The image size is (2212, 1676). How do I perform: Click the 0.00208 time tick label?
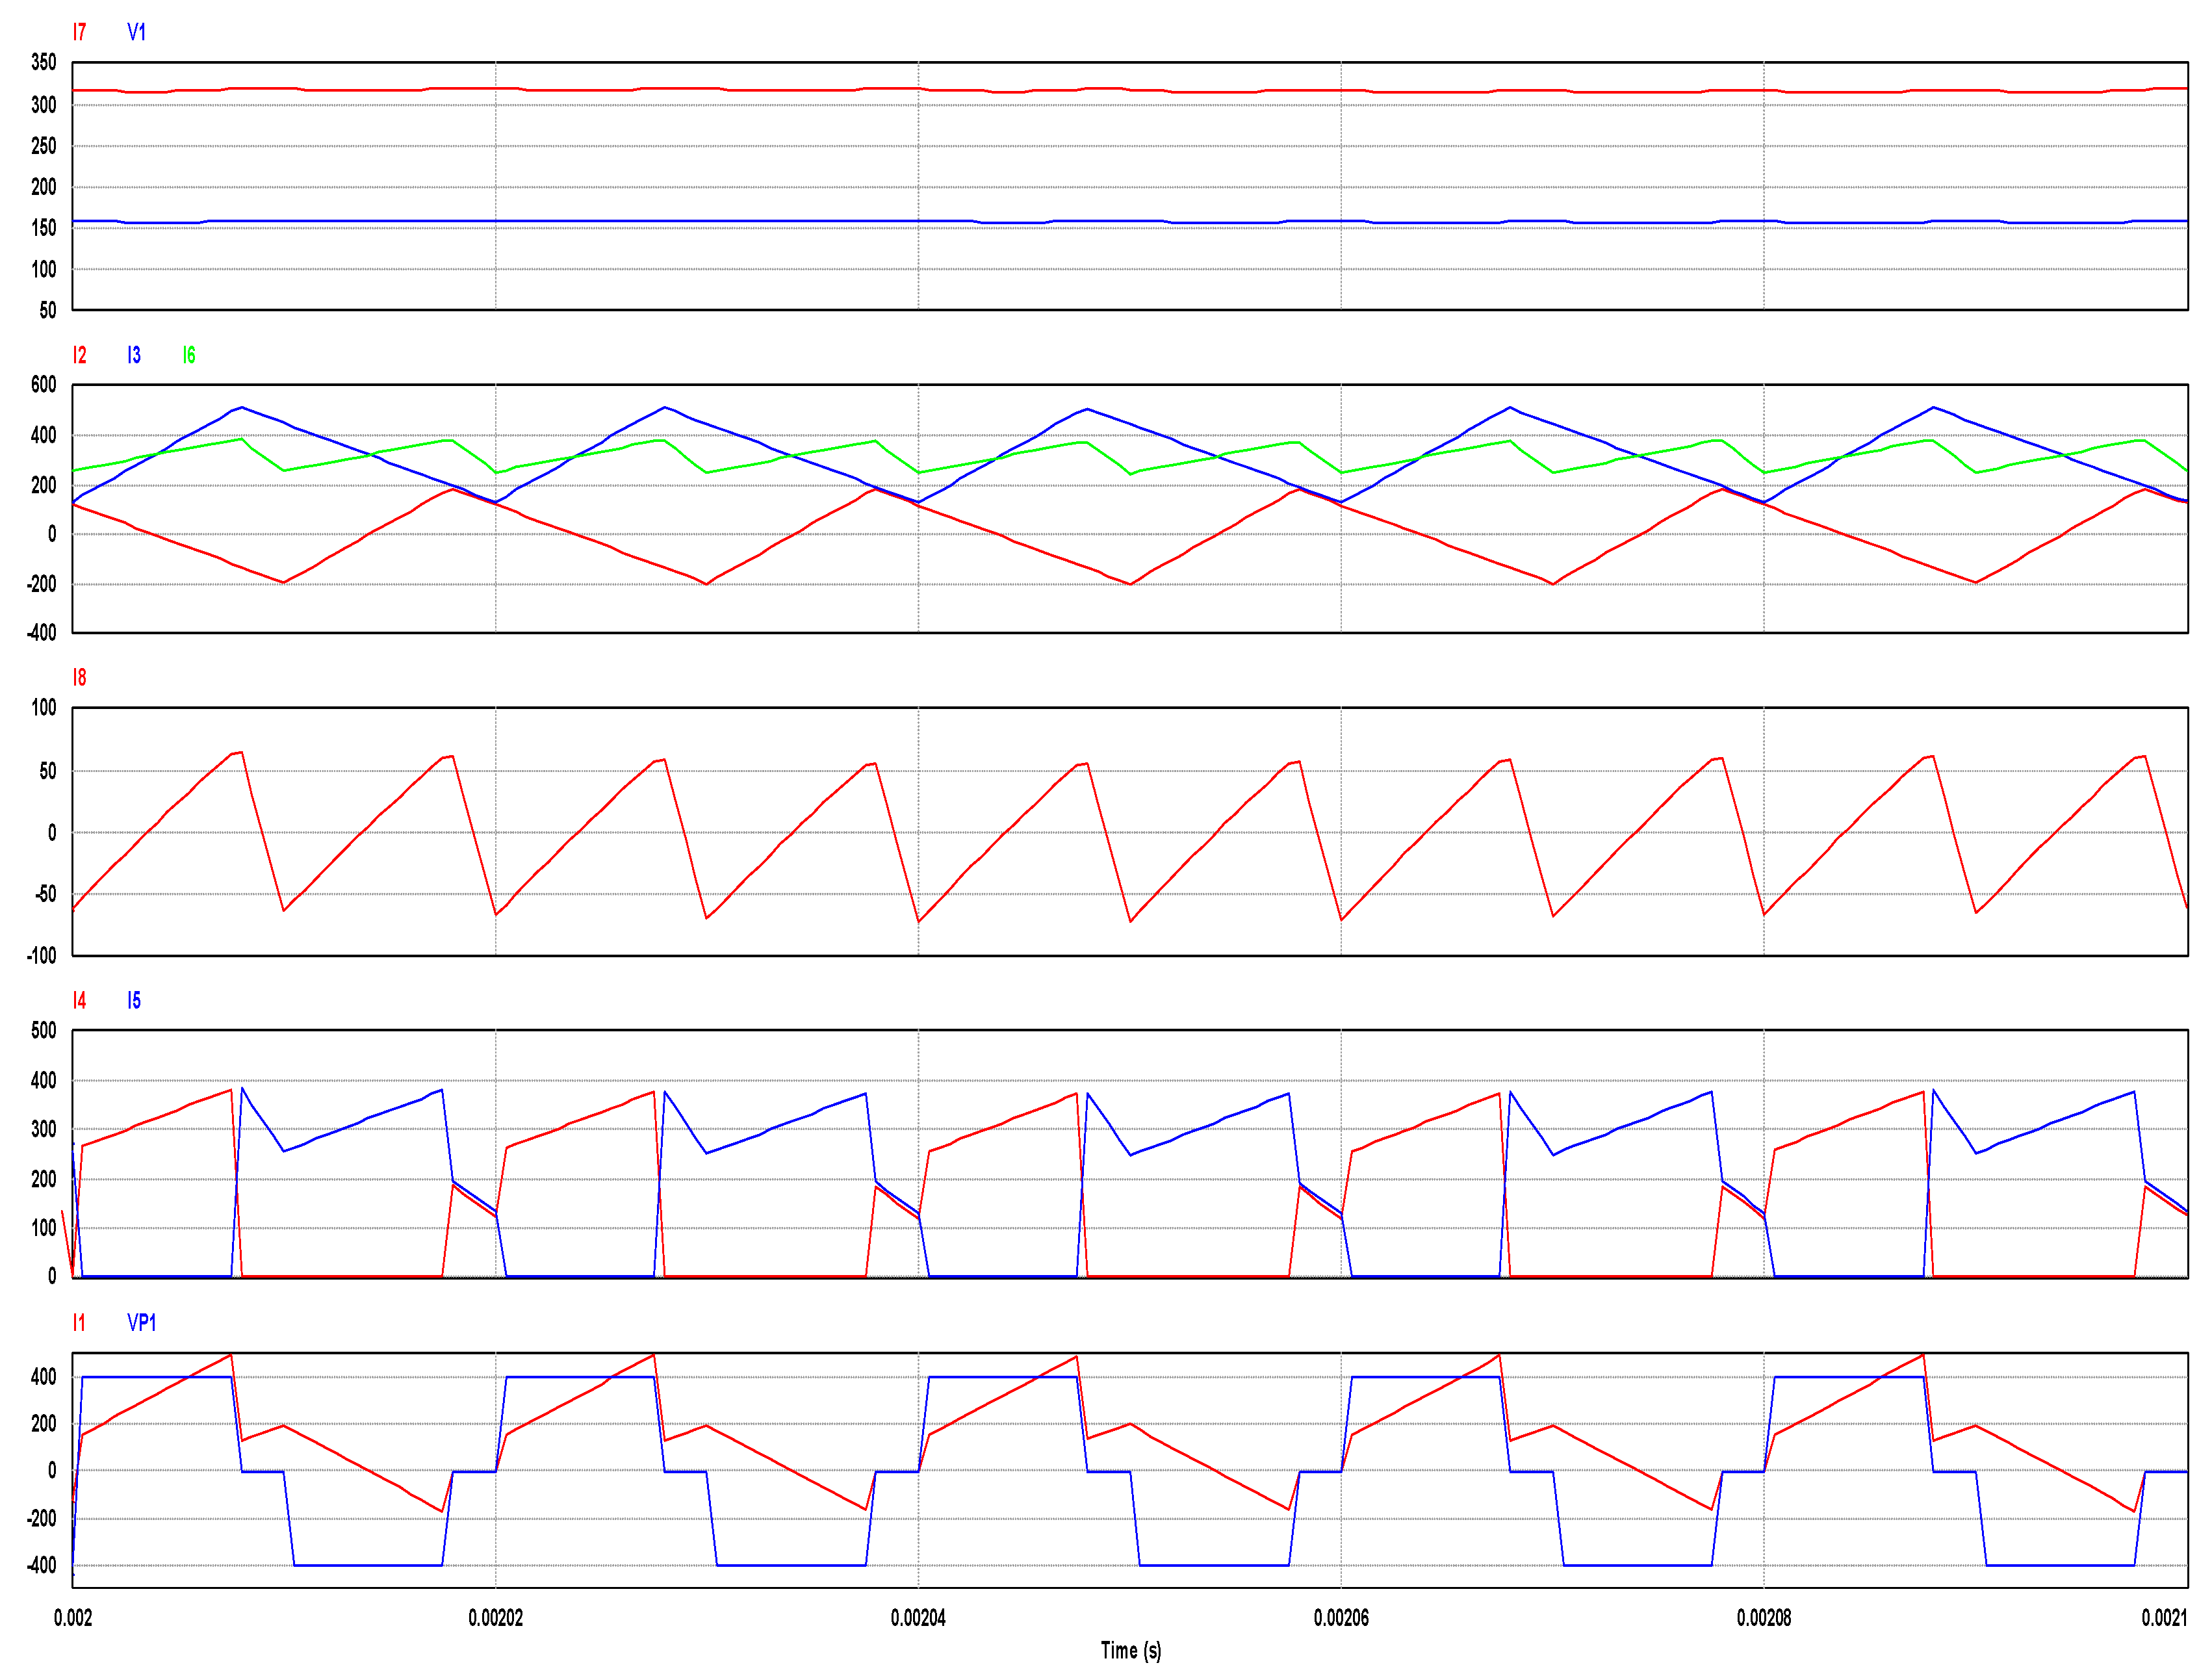point(1764,1618)
